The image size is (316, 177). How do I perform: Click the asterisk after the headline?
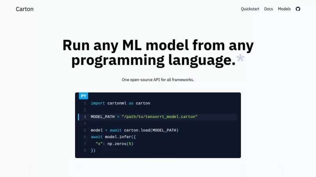click(x=239, y=60)
